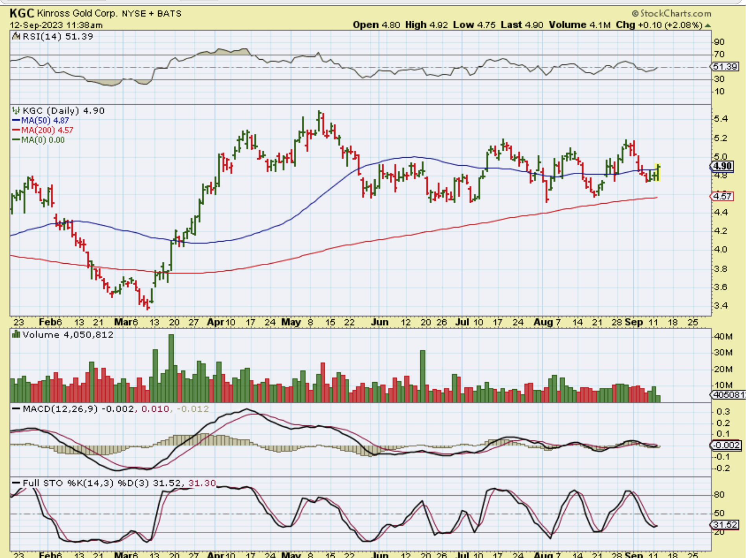Click the 12-Sep-2023 11:38am timestamp

56,25
